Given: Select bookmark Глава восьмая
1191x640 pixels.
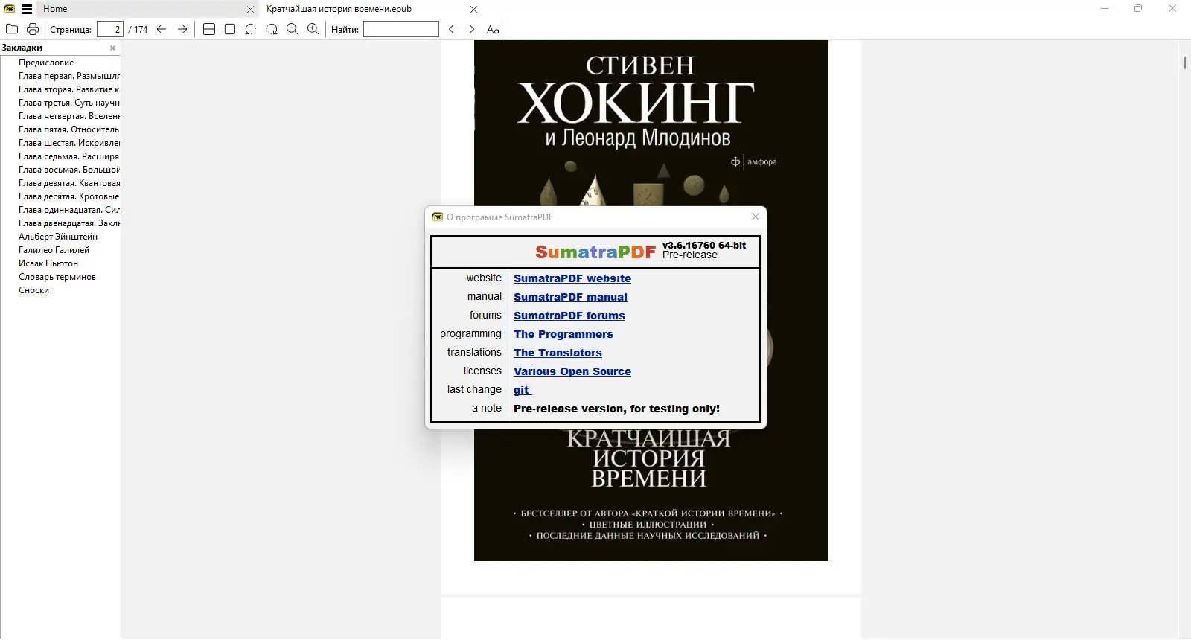Looking at the screenshot, I should click(x=69, y=170).
